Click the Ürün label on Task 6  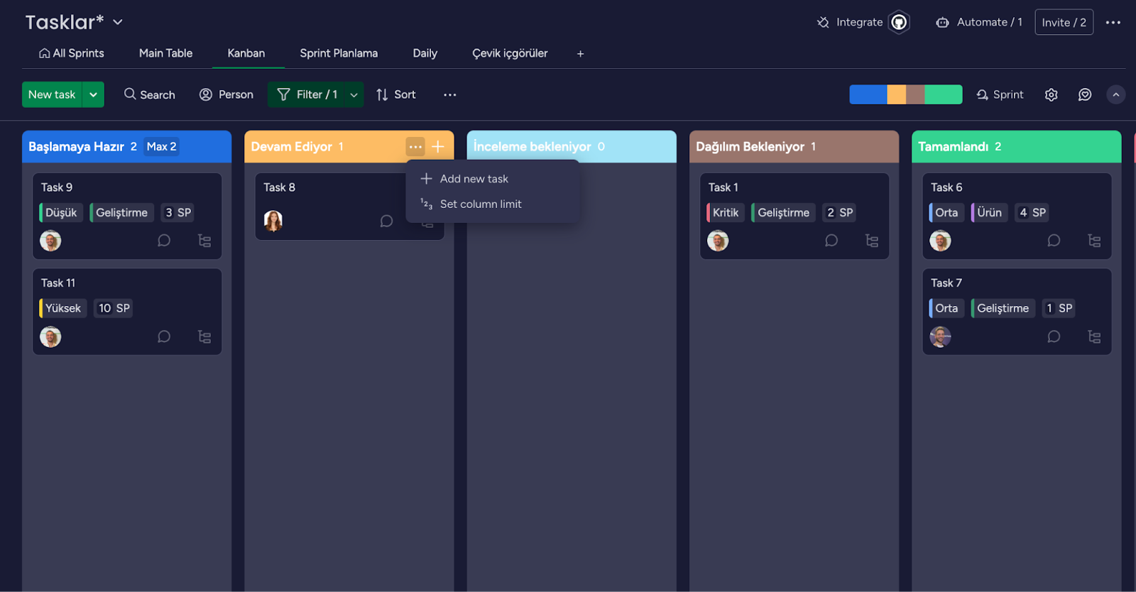click(x=989, y=213)
